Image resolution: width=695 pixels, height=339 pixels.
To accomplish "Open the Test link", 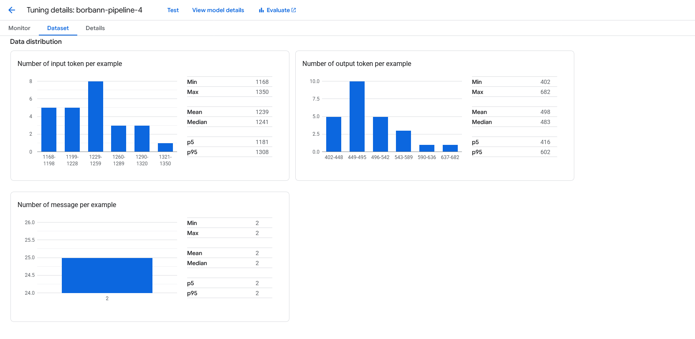I will [173, 10].
